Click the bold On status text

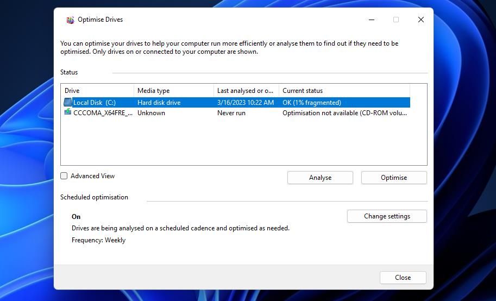coord(76,217)
